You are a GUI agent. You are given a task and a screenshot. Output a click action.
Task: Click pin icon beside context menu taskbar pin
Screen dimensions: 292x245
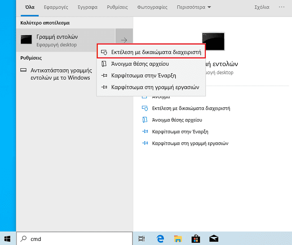click(104, 87)
